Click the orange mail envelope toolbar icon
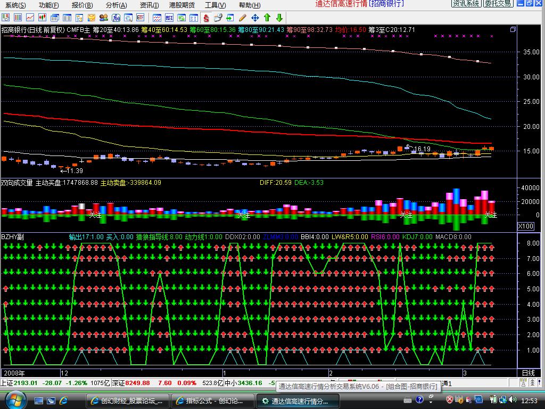 pos(92,18)
